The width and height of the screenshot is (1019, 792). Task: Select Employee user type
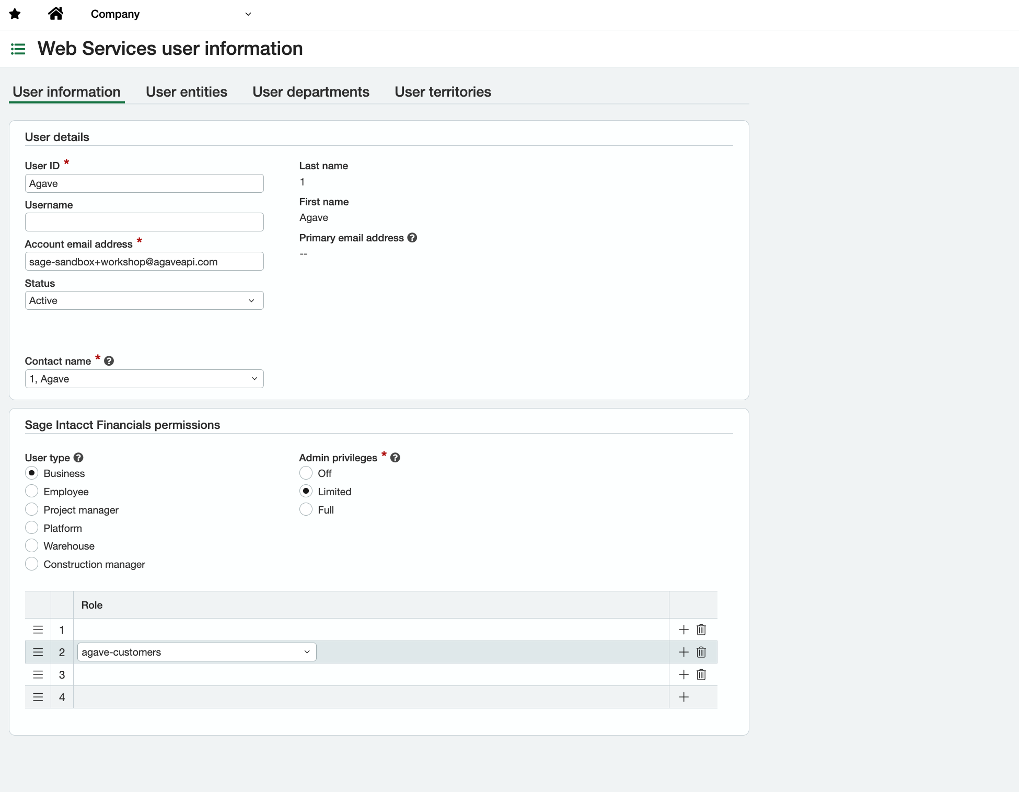pyautogui.click(x=32, y=491)
